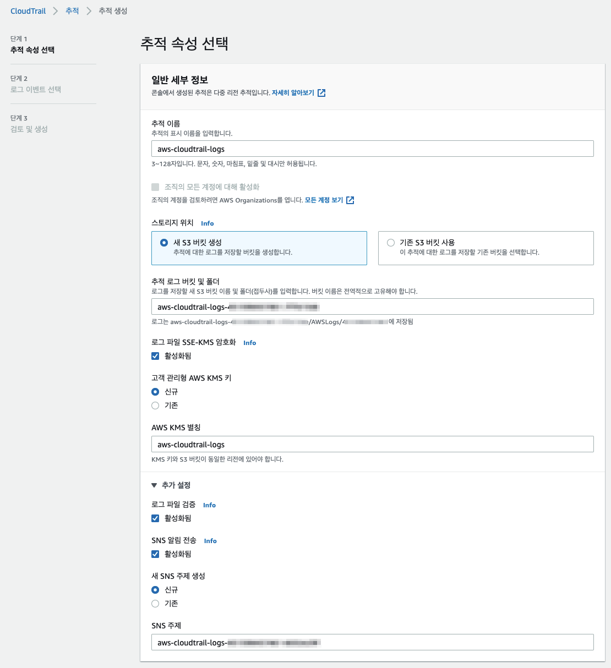Image resolution: width=611 pixels, height=668 pixels.
Task: Select the 새 S3 버킷 생성 radio option
Action: pos(164,243)
